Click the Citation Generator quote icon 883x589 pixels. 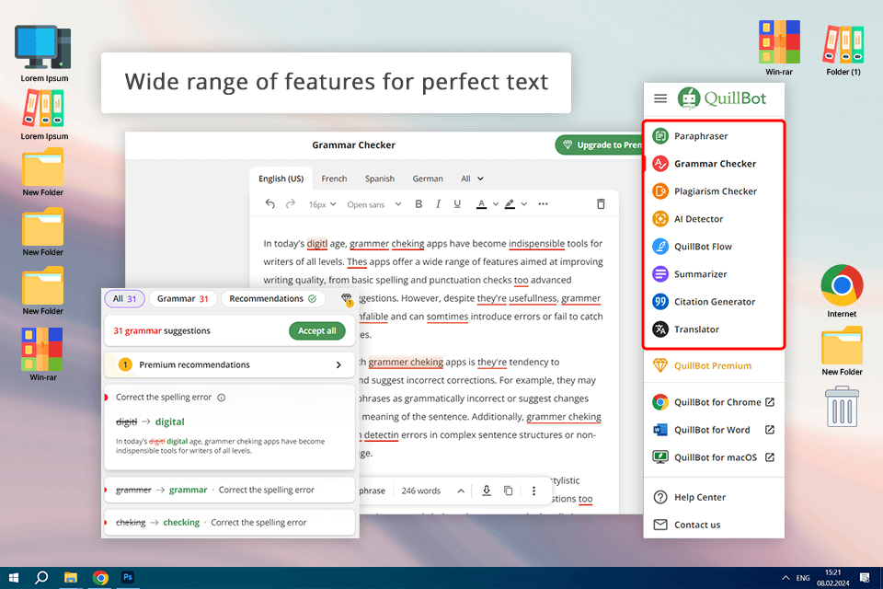coord(660,302)
